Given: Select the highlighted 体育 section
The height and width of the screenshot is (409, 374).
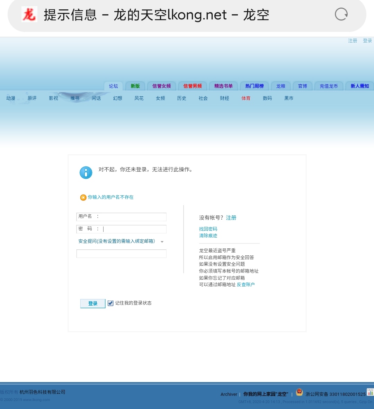Looking at the screenshot, I should pos(246,98).
